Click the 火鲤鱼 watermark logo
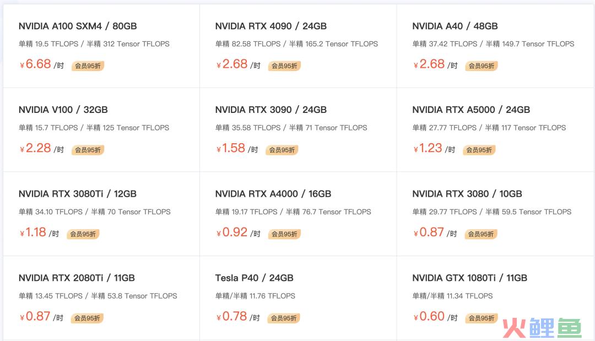Screen dimensions: 595x341 tap(542, 328)
